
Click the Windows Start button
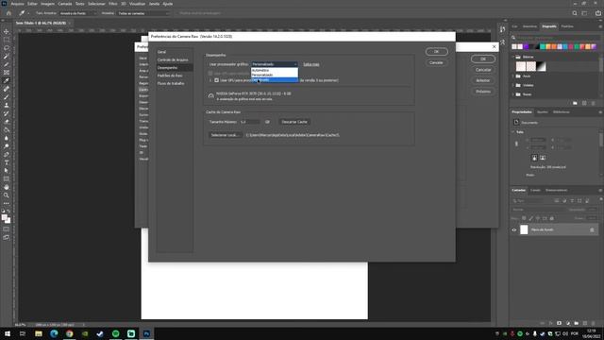[x=8, y=333]
